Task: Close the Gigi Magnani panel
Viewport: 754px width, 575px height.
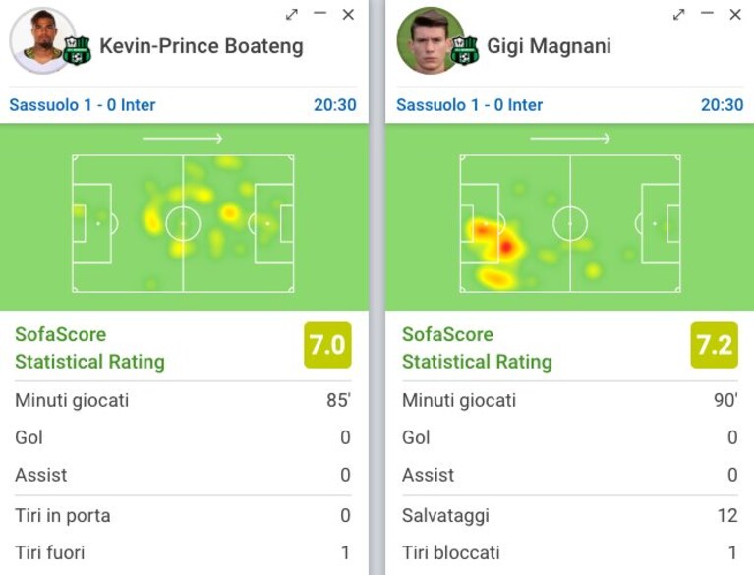Action: [735, 15]
